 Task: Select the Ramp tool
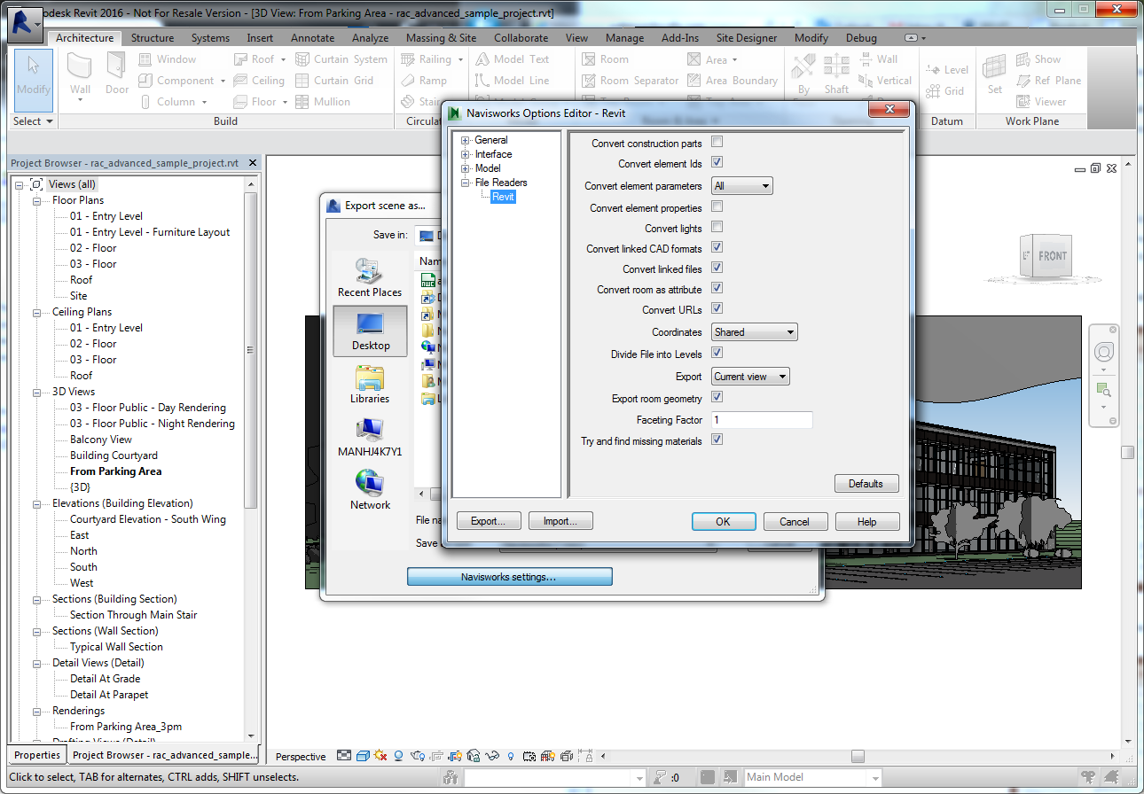pos(434,80)
